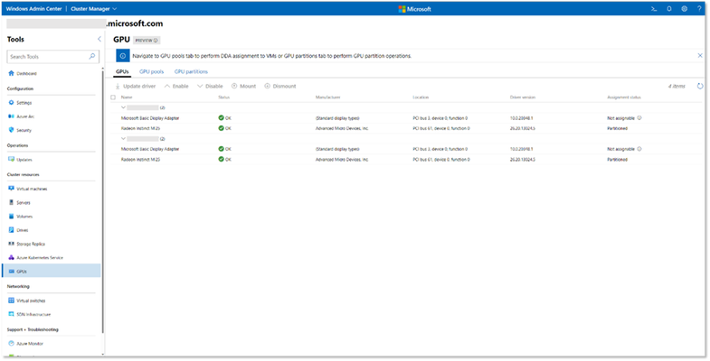The height and width of the screenshot is (361, 710).
Task: Sort by Assignment status column header
Action: click(624, 97)
